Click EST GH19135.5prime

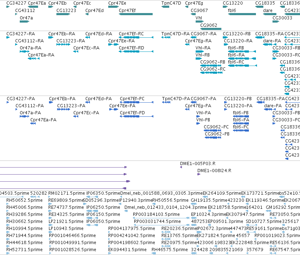[194, 204]
